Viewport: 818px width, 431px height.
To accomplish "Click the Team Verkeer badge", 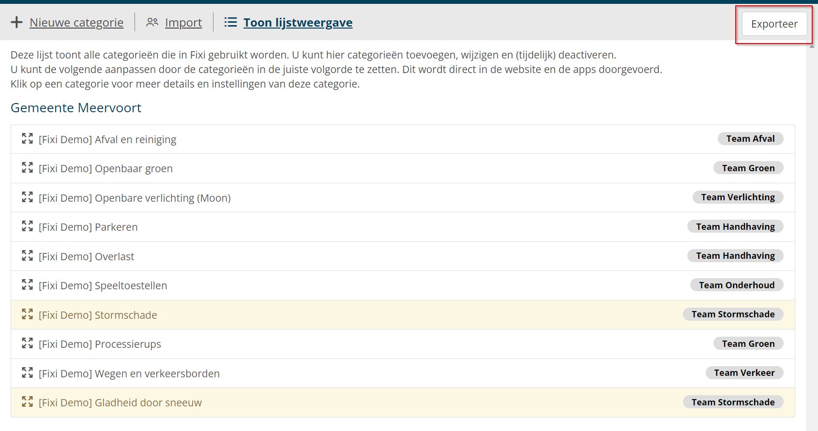I will point(744,373).
